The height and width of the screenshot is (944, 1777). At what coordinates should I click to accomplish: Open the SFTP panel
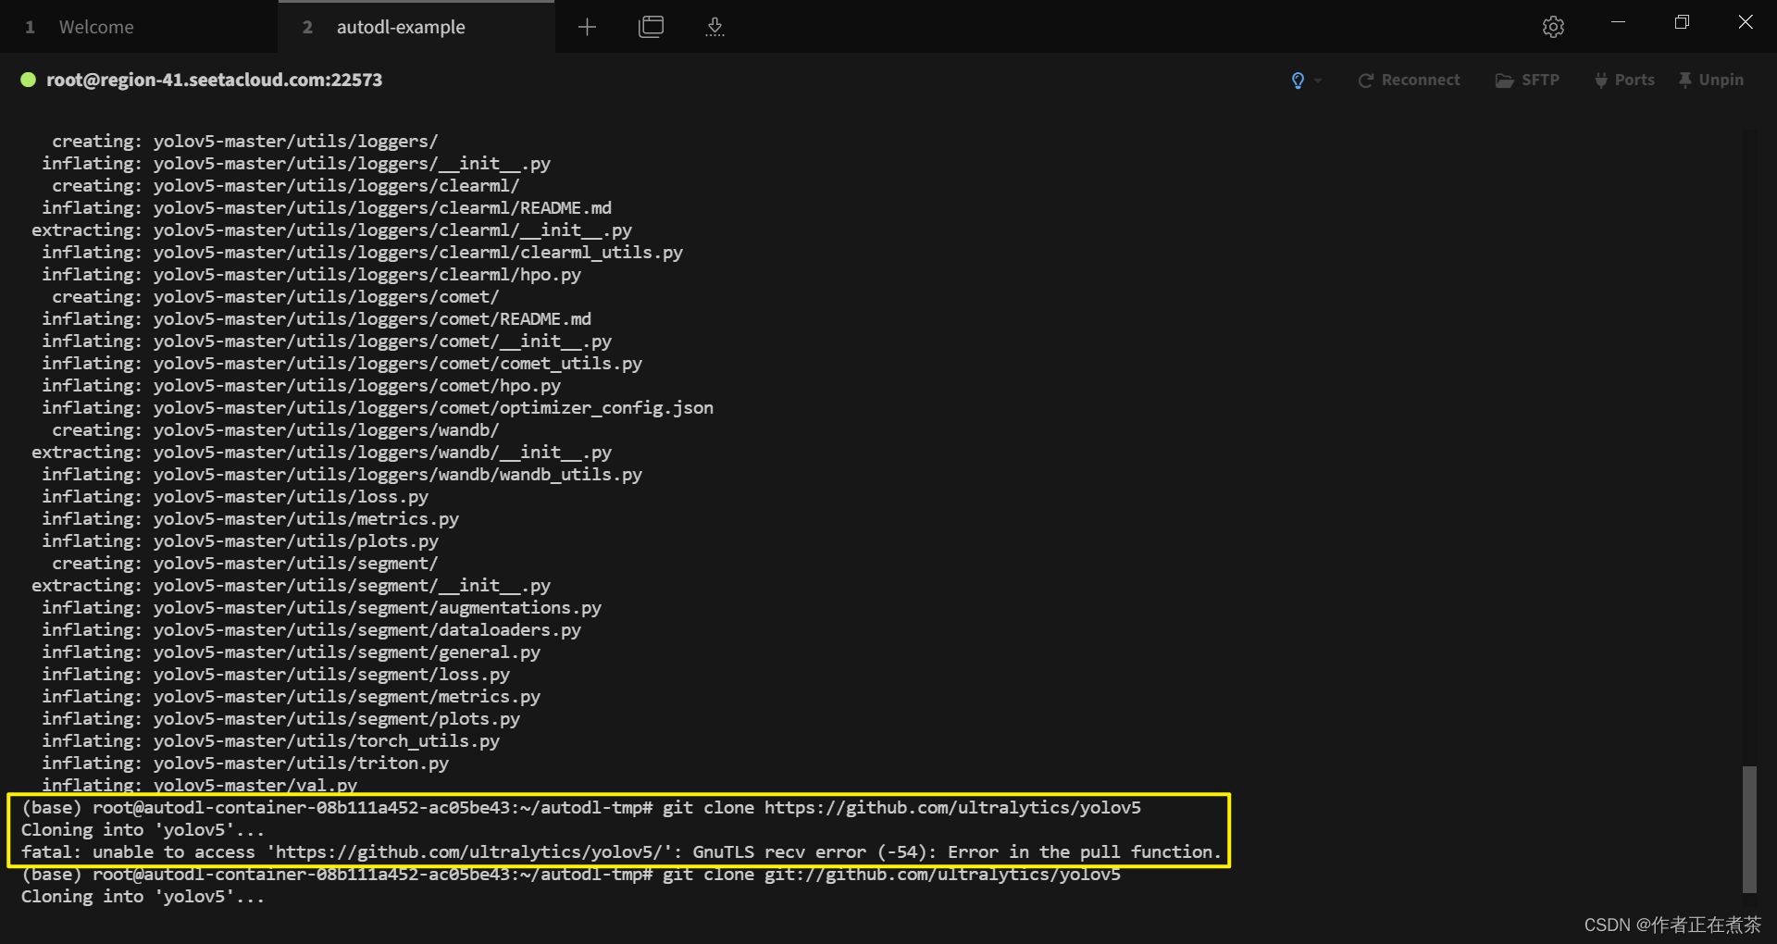click(x=1527, y=81)
